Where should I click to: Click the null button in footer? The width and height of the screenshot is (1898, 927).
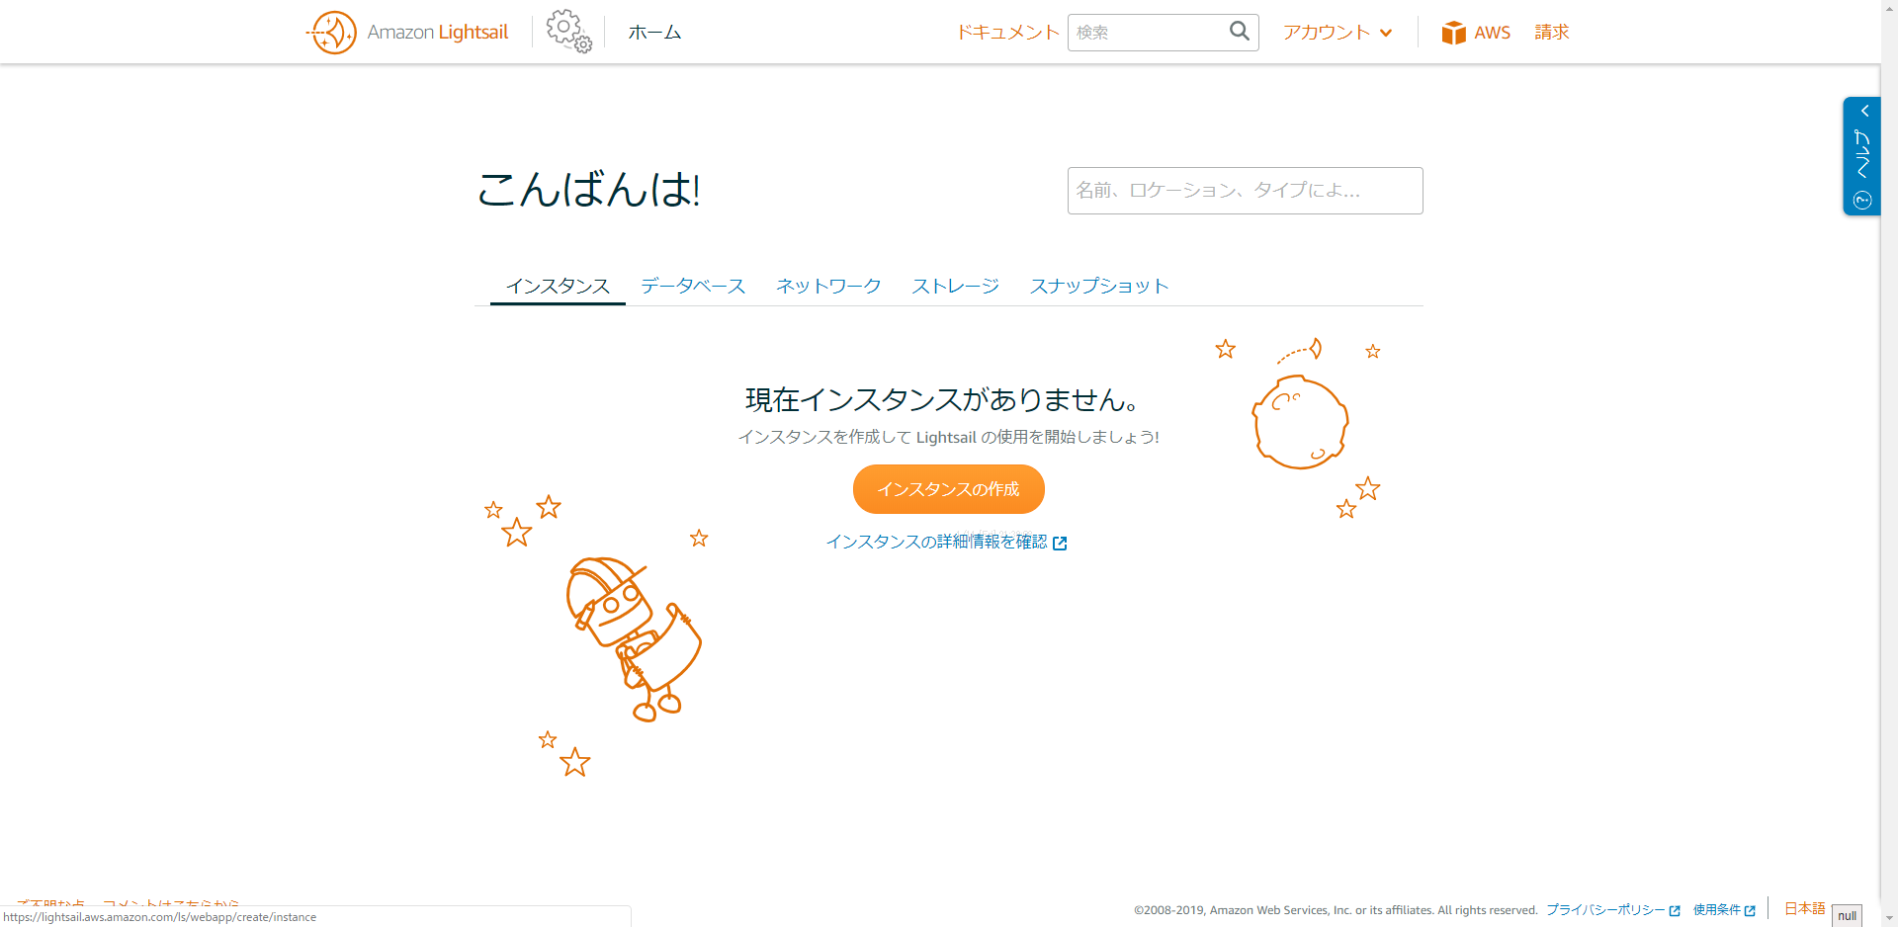click(1847, 915)
